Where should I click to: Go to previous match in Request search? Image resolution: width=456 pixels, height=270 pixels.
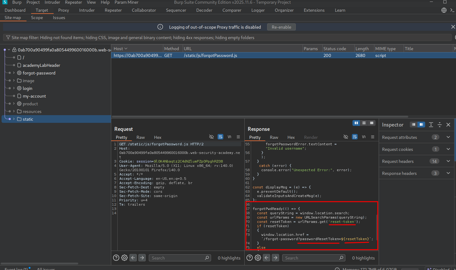tap(133, 258)
